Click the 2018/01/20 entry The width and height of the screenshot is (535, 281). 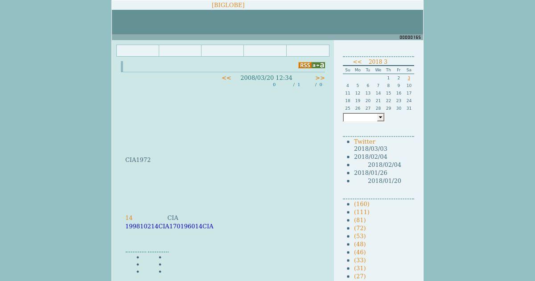click(384, 181)
